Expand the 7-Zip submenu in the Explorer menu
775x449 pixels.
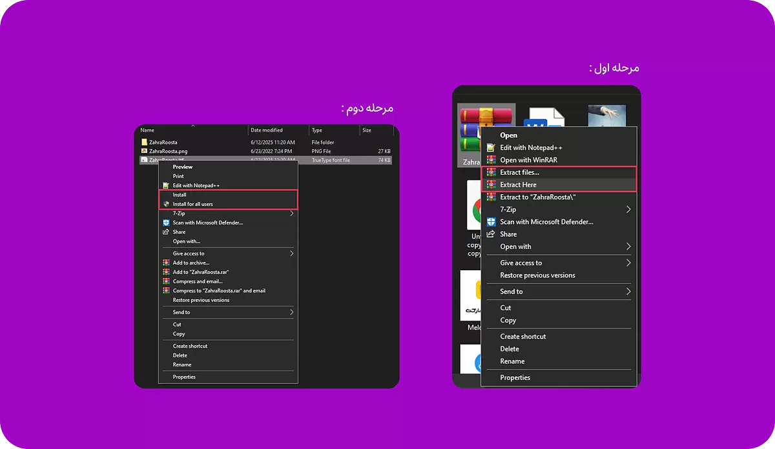pos(229,213)
